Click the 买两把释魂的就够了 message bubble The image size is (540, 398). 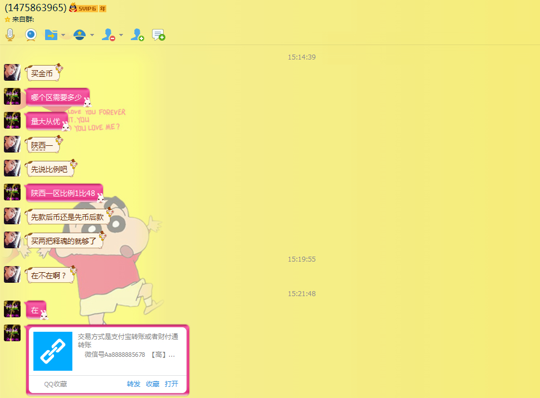coord(66,240)
